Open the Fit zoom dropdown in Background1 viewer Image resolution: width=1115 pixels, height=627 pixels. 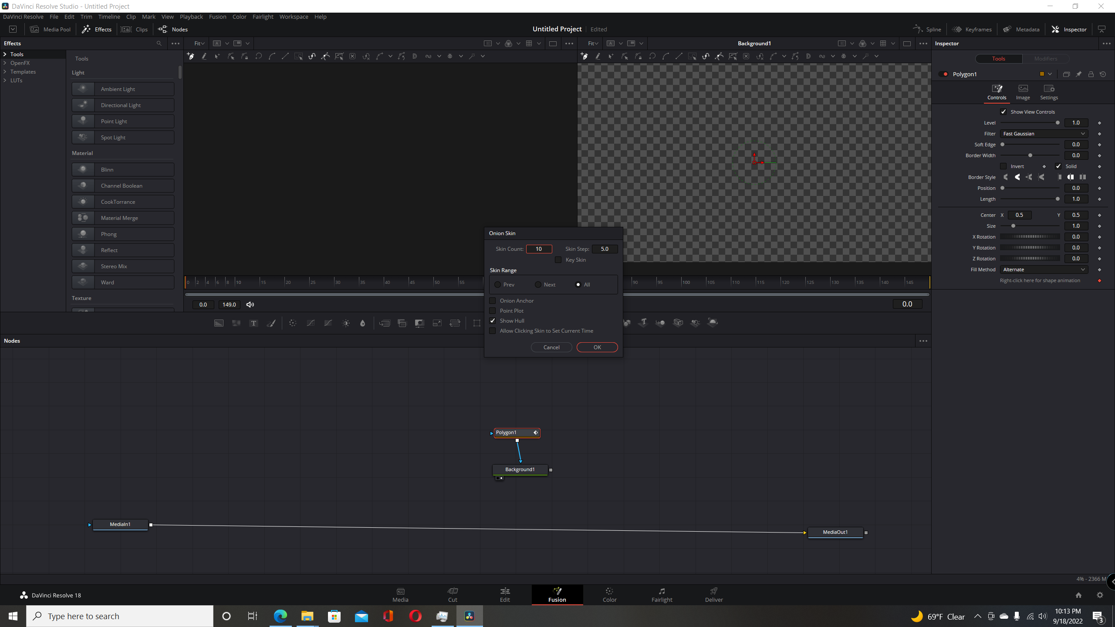click(593, 44)
